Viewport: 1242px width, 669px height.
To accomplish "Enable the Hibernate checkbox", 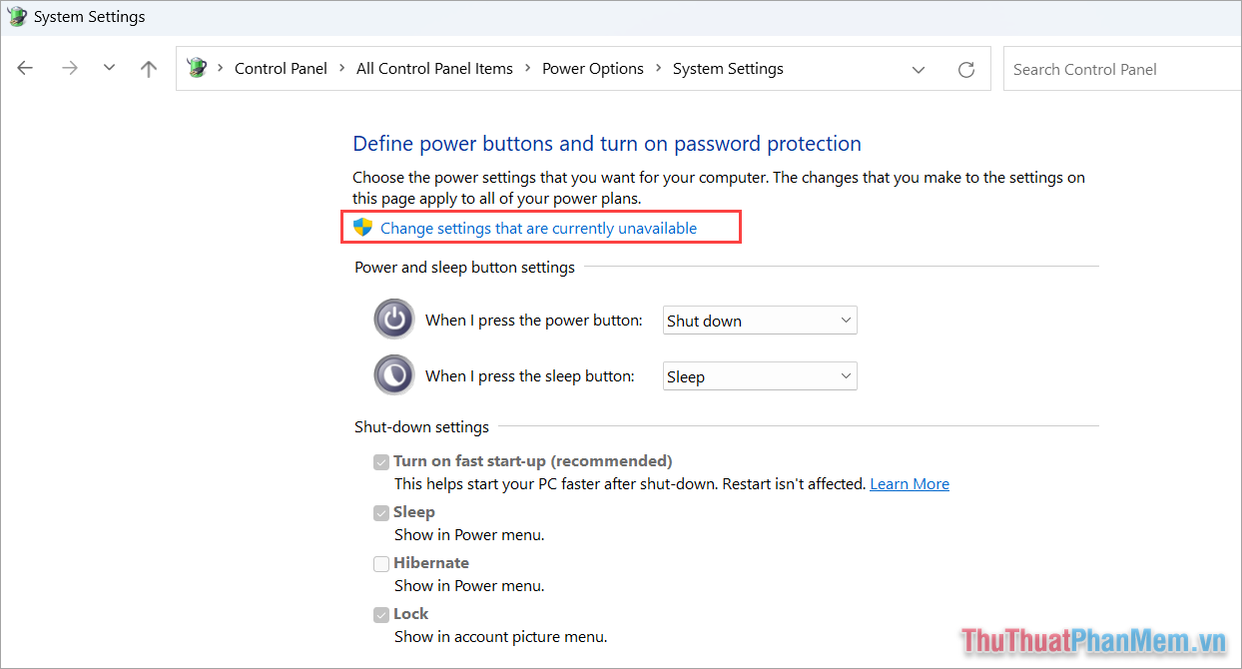I will click(380, 563).
